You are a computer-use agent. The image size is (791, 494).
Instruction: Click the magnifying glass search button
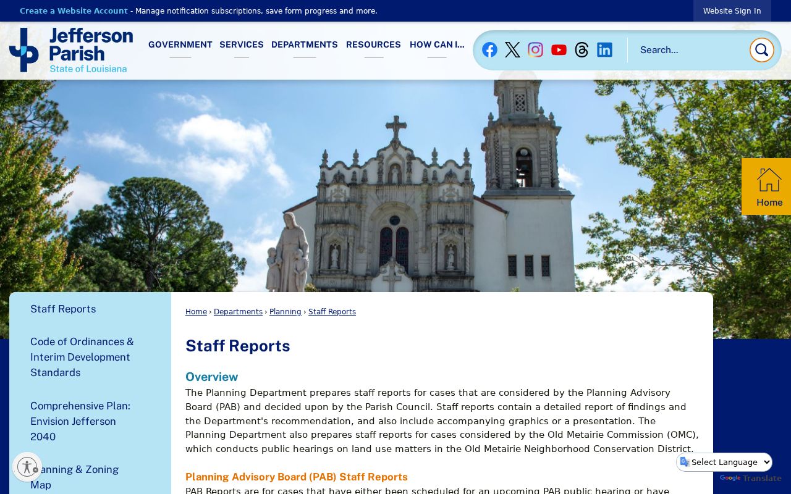click(x=761, y=50)
